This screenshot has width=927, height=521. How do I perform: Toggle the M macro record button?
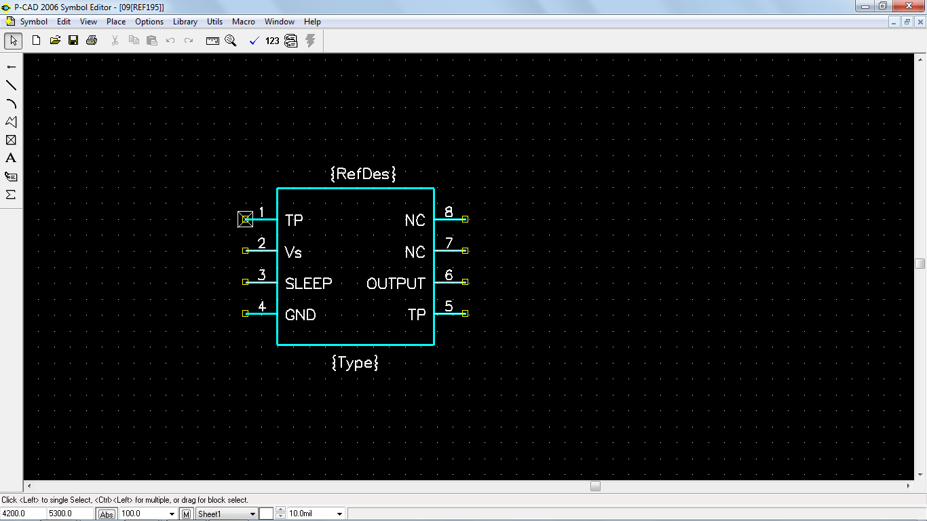pos(186,514)
